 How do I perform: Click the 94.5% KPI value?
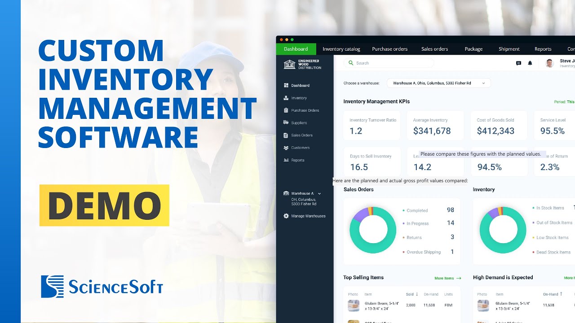pyautogui.click(x=490, y=167)
